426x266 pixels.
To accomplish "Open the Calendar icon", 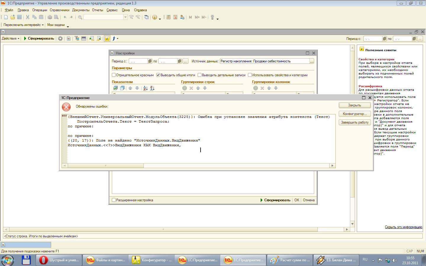I will pos(175,17).
